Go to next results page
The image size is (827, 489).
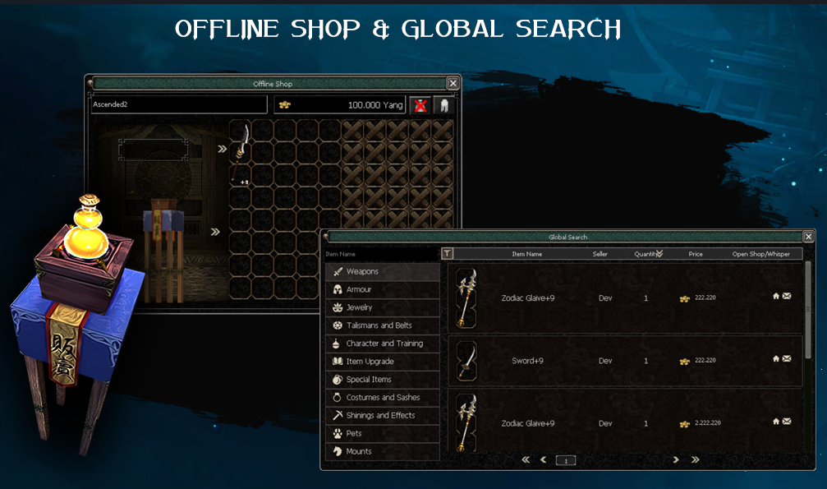[676, 460]
